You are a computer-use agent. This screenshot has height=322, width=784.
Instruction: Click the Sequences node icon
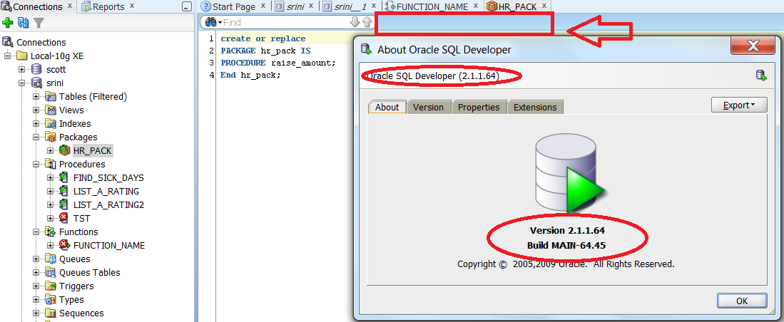click(x=51, y=313)
